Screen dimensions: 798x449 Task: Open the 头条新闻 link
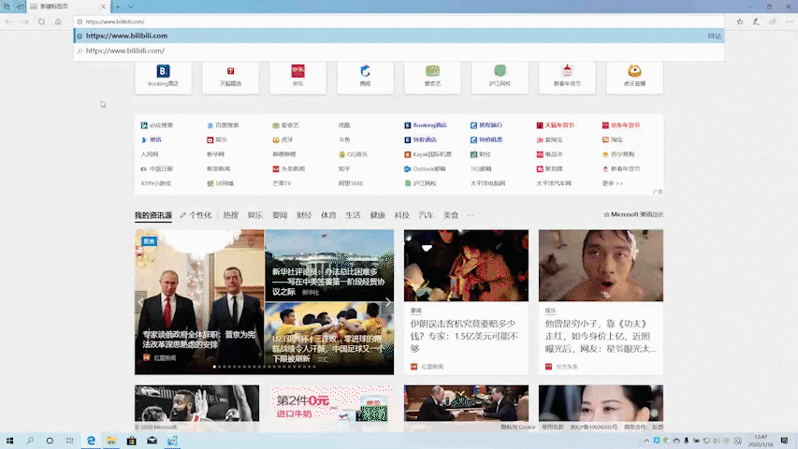[x=288, y=169]
